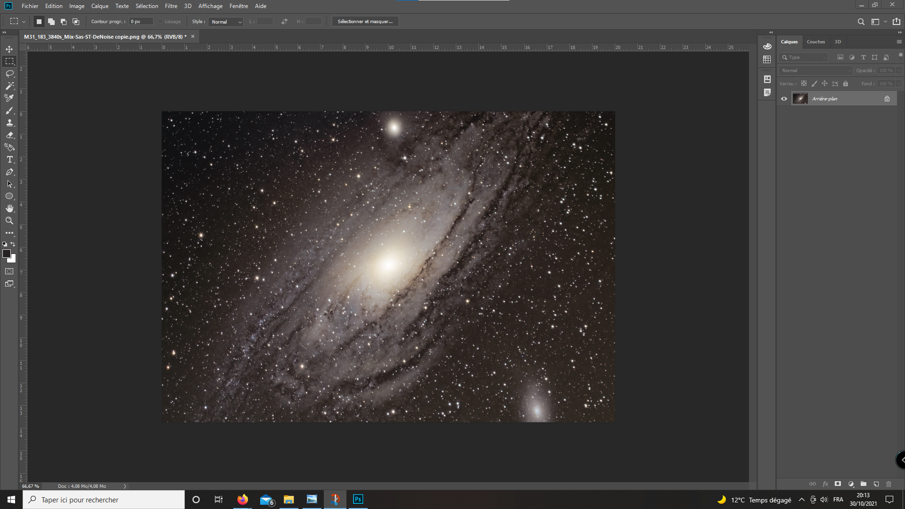Click the Windows search box
Viewport: 905px width, 509px height.
pyautogui.click(x=104, y=500)
